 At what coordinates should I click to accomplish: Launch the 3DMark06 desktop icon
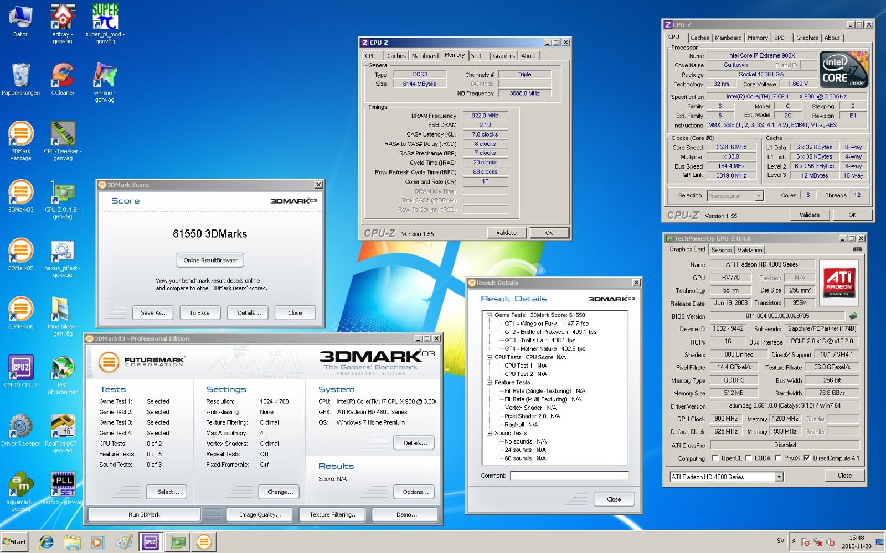pyautogui.click(x=20, y=314)
